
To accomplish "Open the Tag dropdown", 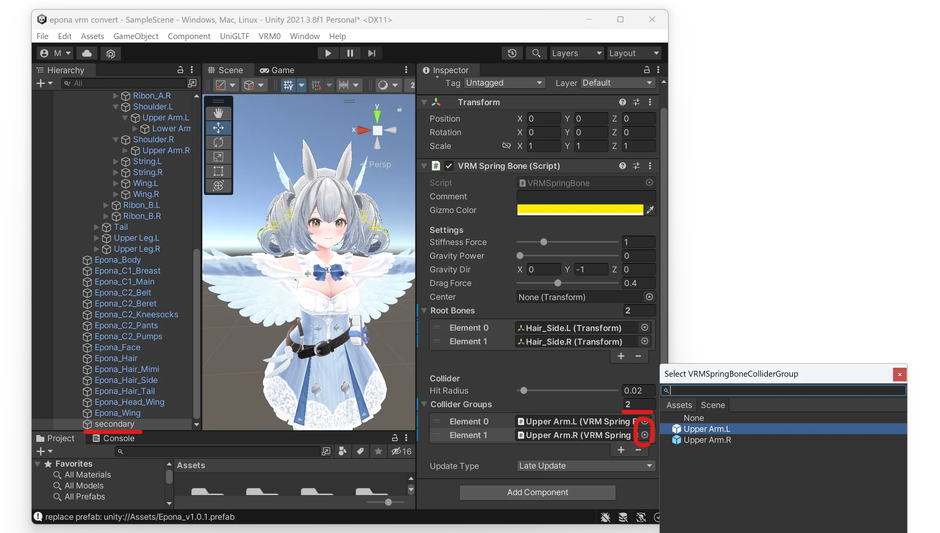I will (x=504, y=83).
